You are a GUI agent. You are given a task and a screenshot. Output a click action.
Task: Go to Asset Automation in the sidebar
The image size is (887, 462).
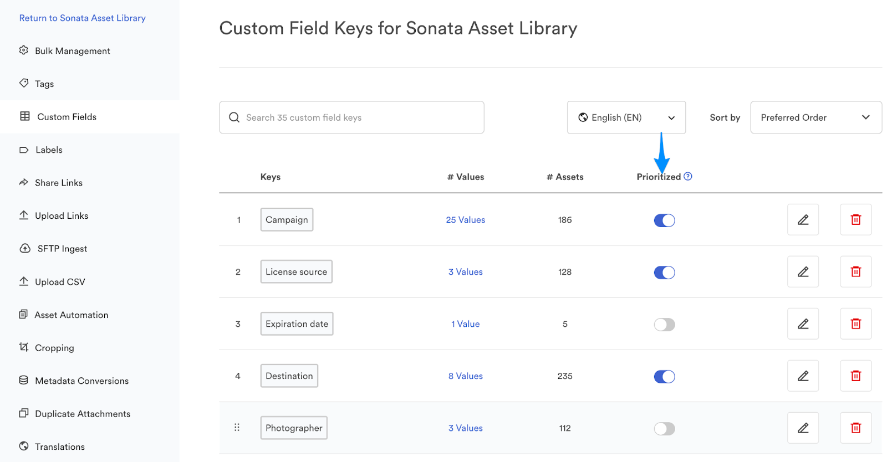click(x=71, y=315)
